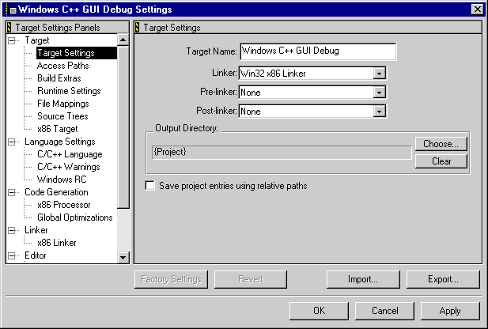Click the Apply button
The width and height of the screenshot is (488, 329).
(x=450, y=311)
